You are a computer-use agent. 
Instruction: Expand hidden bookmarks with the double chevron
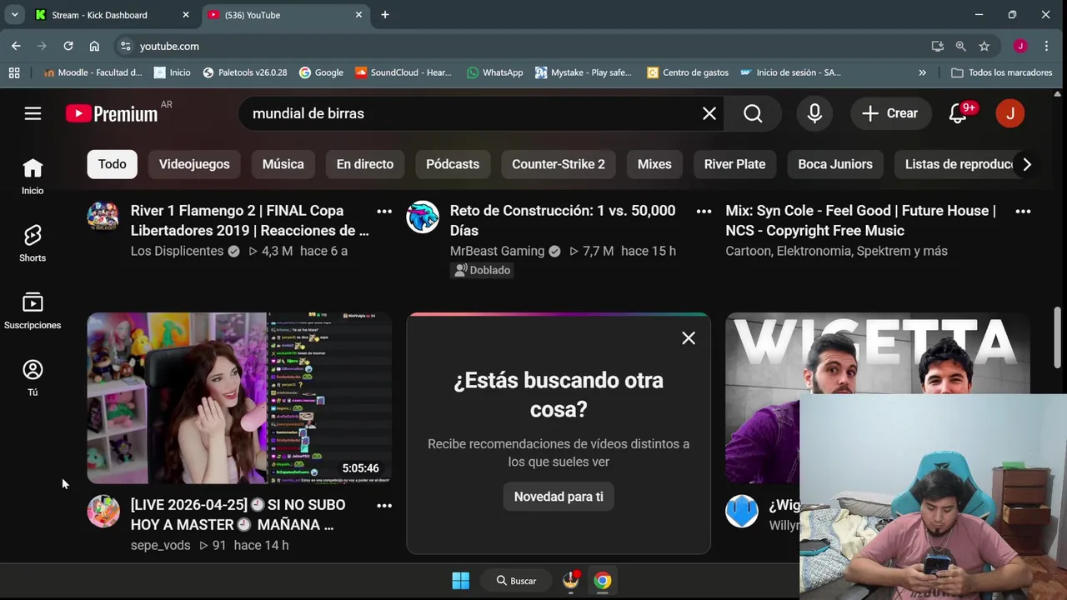(922, 72)
